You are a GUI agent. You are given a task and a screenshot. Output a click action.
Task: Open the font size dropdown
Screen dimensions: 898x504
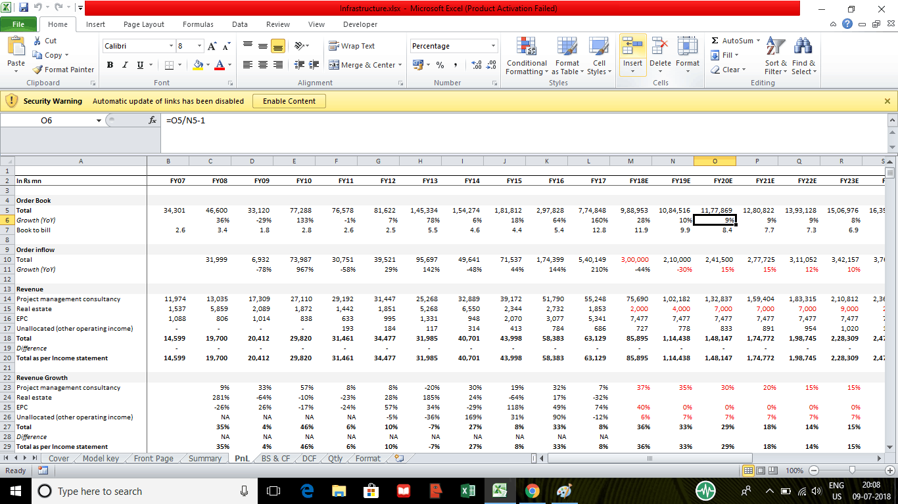(199, 46)
